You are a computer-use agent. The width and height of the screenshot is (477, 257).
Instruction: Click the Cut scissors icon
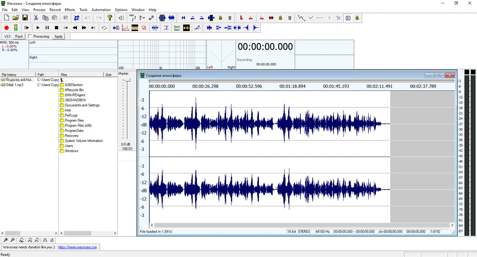(36, 18)
